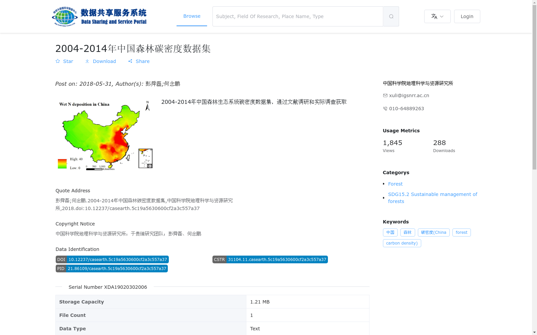Viewport: 537px width, 335px height.
Task: Click the download arrow icon
Action: pos(87,61)
